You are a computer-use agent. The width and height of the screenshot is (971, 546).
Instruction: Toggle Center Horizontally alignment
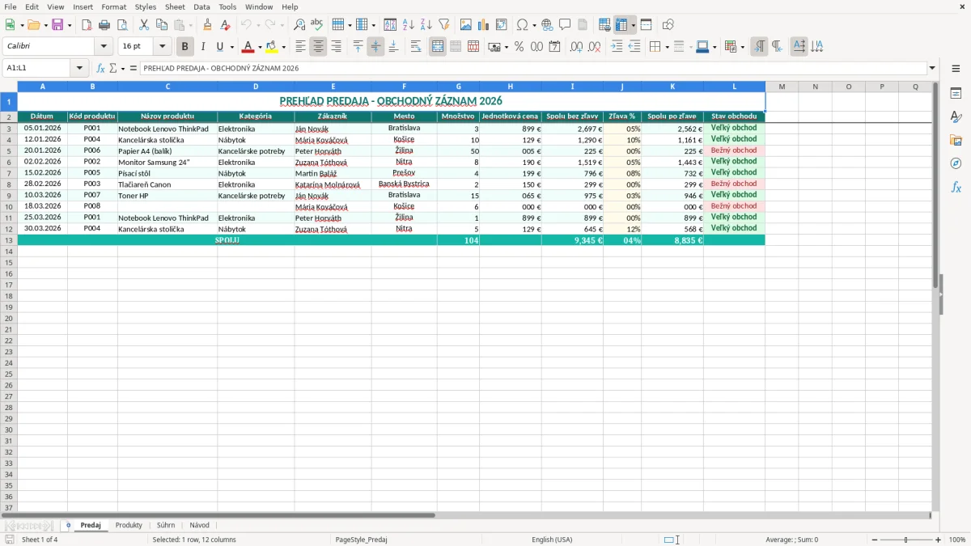[318, 47]
